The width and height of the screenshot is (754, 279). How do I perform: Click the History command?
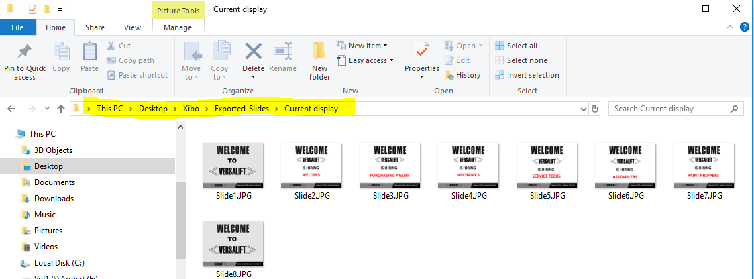click(463, 75)
